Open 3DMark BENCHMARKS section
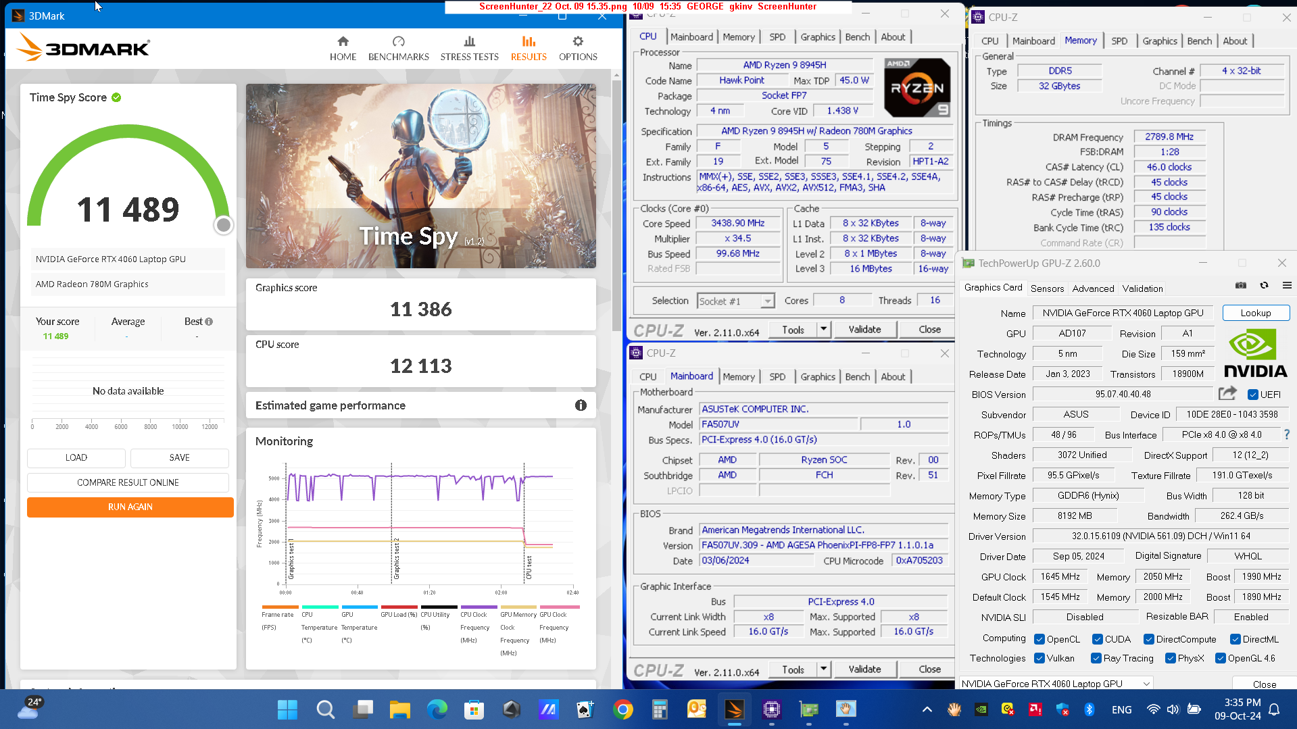 pos(398,49)
